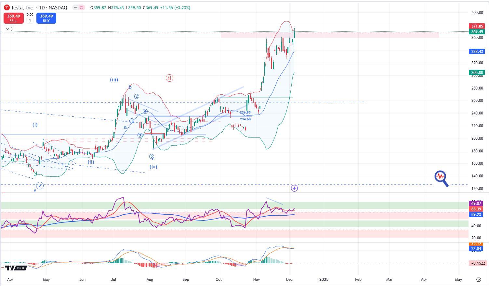Click the order quantity field showing 1

pos(30,20)
